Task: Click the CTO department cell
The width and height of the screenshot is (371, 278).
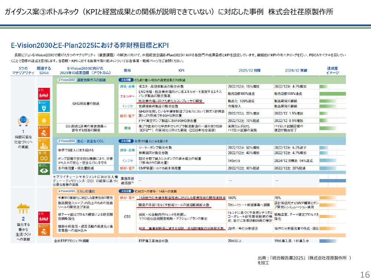Action: click(x=127, y=216)
